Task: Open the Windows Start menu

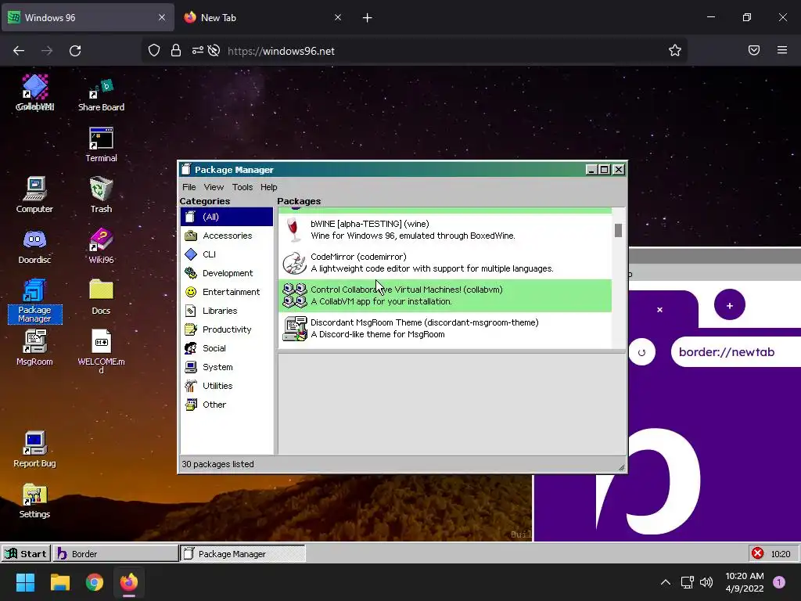Action: click(x=25, y=582)
